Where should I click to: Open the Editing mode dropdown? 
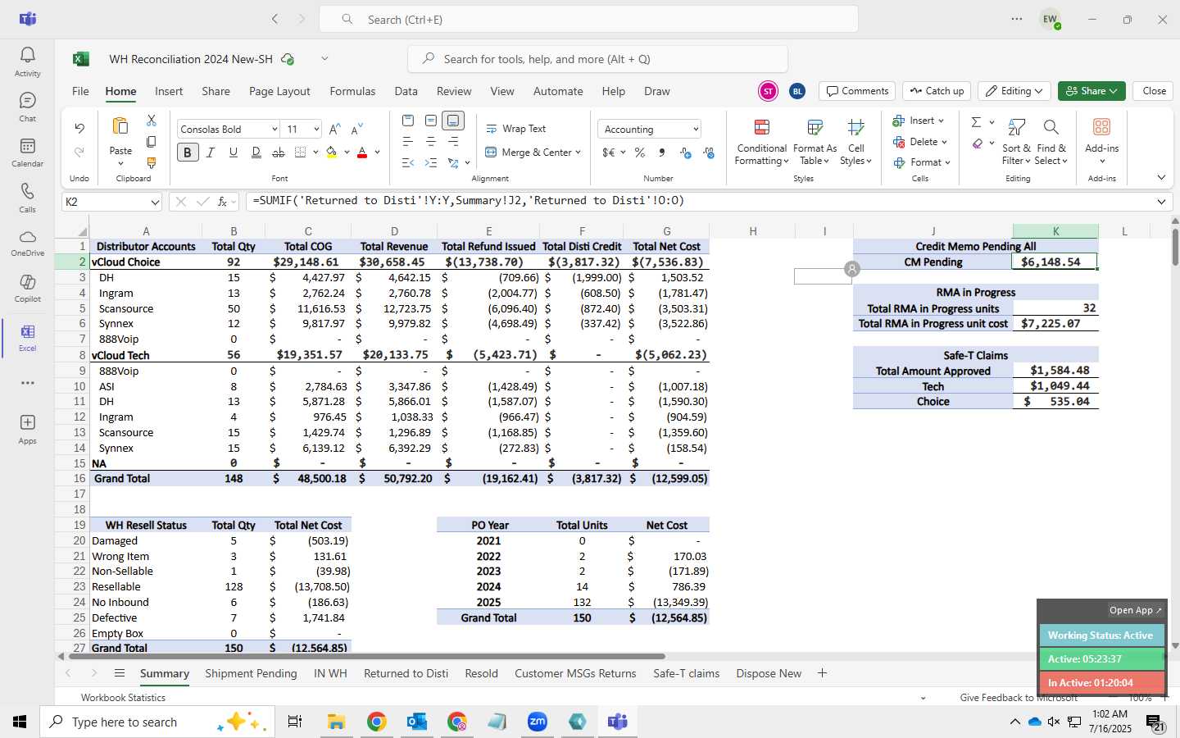coord(1015,91)
